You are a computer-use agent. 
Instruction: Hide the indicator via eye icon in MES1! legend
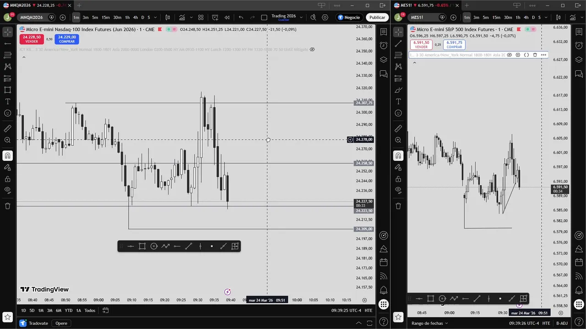tap(509, 55)
